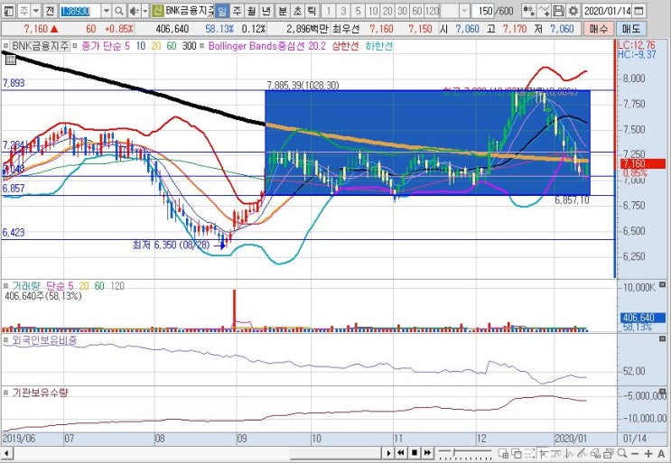Edit the 150 candle count field
This screenshot has width=671, height=463.
pyautogui.click(x=483, y=11)
